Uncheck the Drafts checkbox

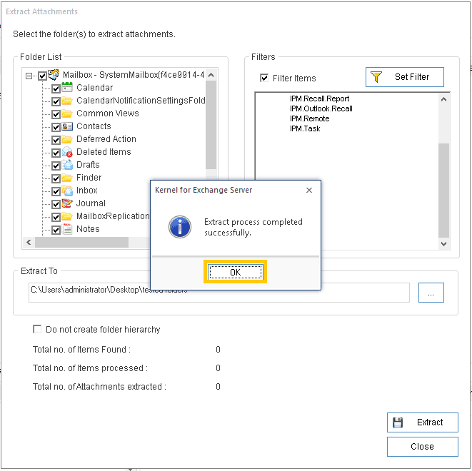[56, 166]
